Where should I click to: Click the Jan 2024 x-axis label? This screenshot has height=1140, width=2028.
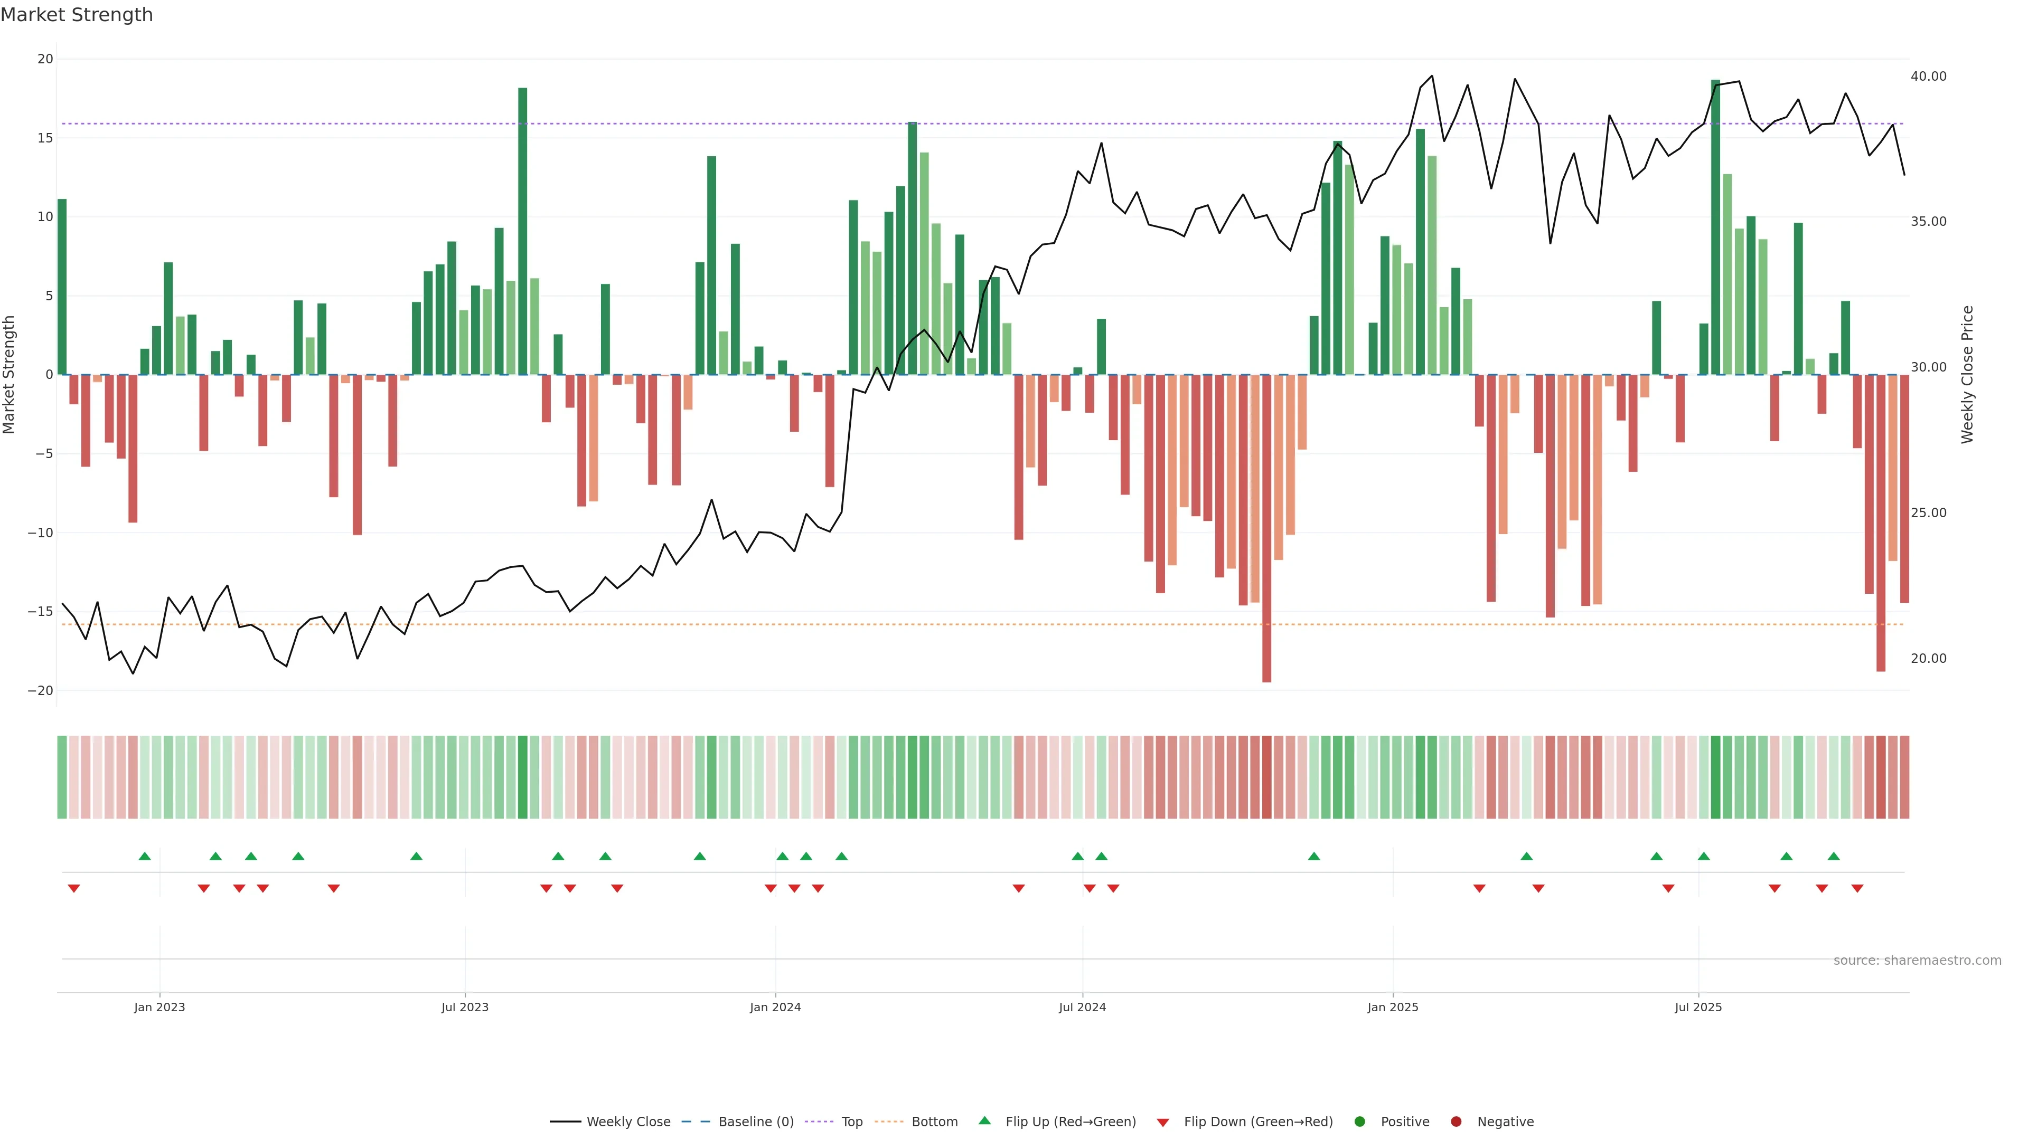[x=775, y=1007]
